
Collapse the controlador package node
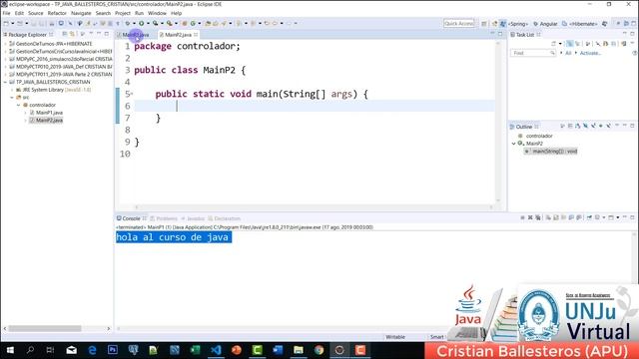tap(18, 105)
